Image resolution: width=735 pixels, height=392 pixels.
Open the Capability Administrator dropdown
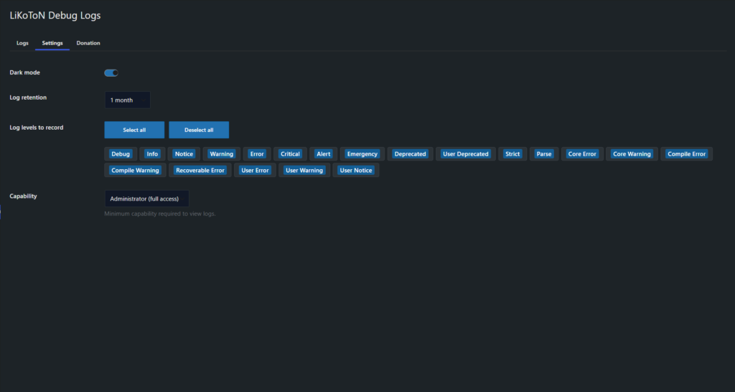coord(146,199)
